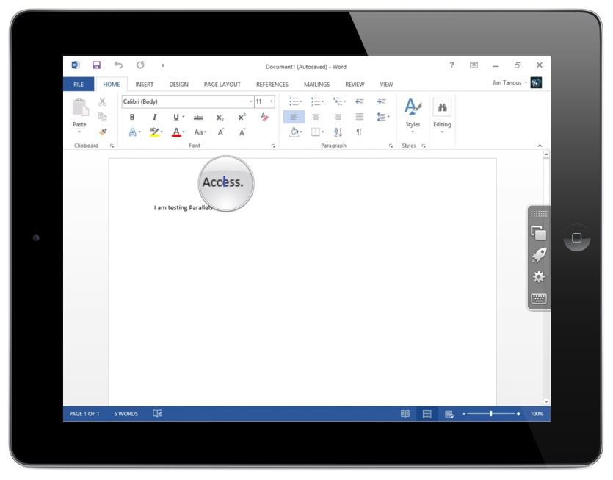Click Find binoculars Editing icon
This screenshot has width=613, height=480.
pos(442,107)
